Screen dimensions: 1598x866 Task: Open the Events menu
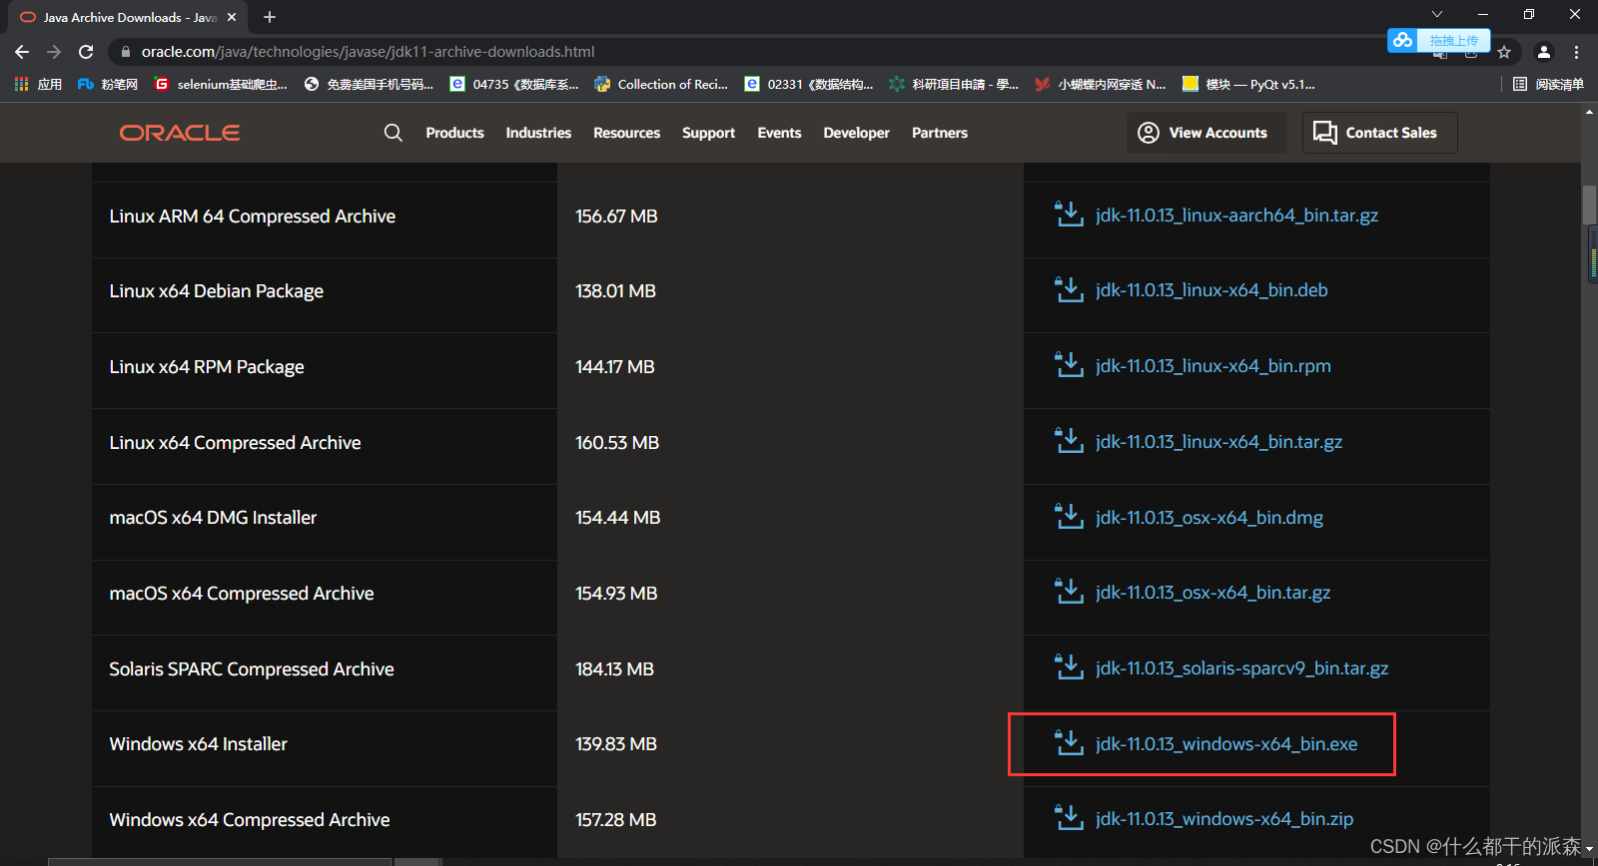(779, 133)
